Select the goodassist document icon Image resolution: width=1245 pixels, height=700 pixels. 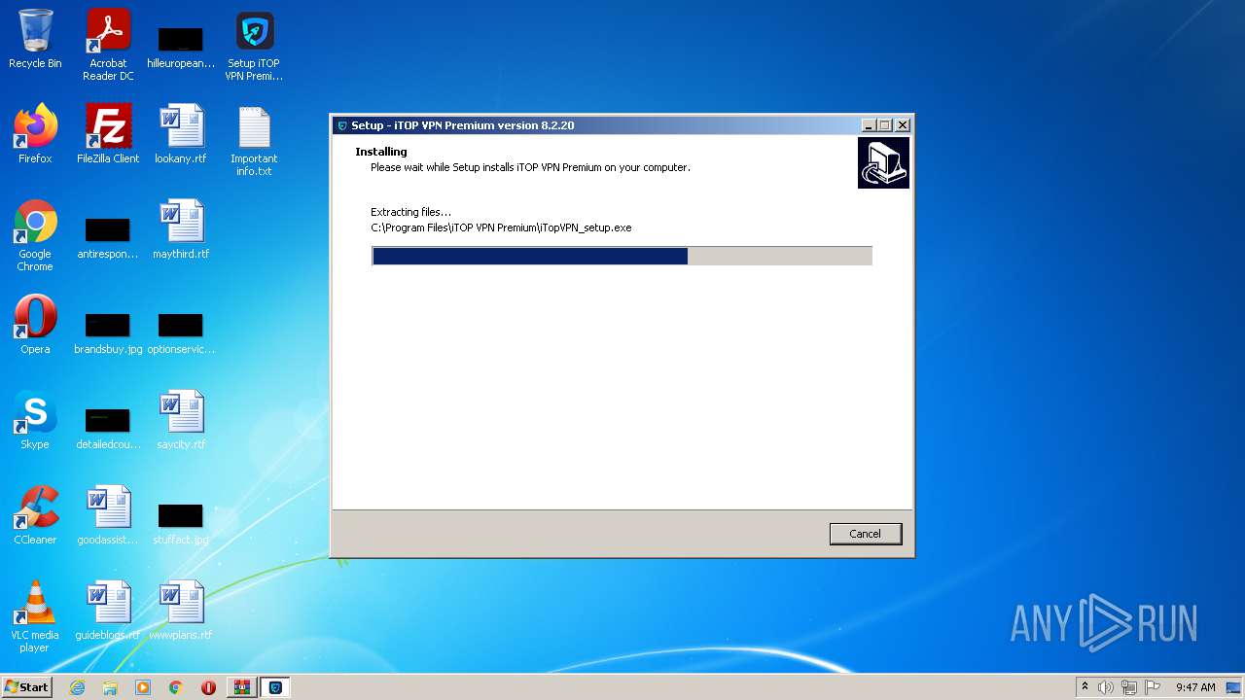[x=108, y=515]
